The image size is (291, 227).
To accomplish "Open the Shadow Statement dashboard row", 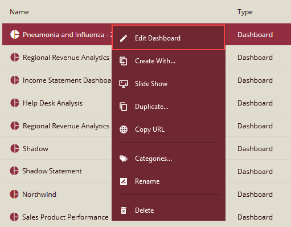I will click(52, 171).
